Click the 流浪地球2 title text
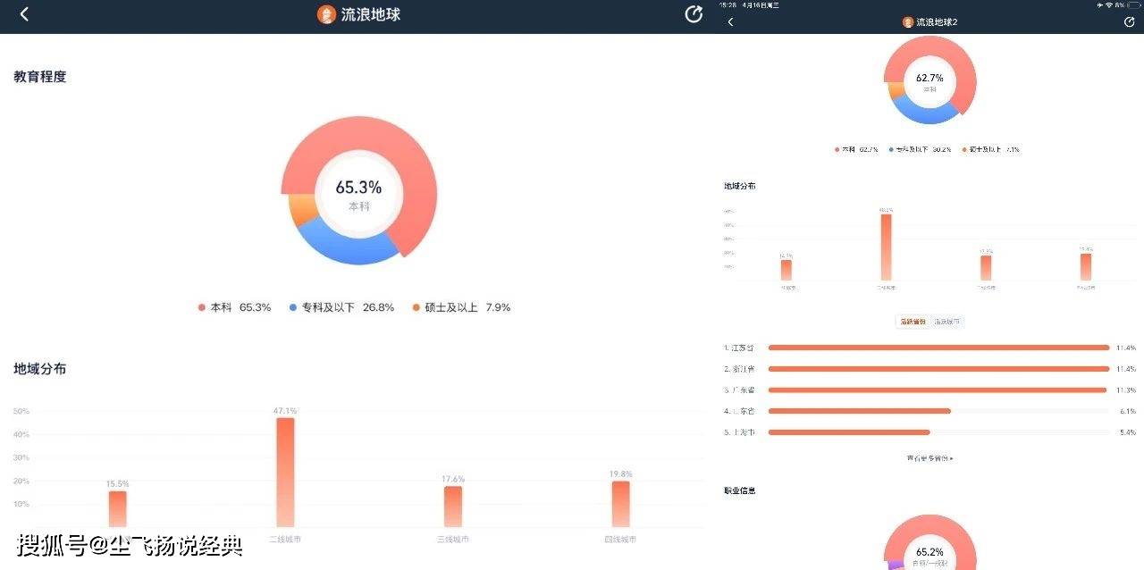This screenshot has width=1144, height=570. [x=937, y=21]
